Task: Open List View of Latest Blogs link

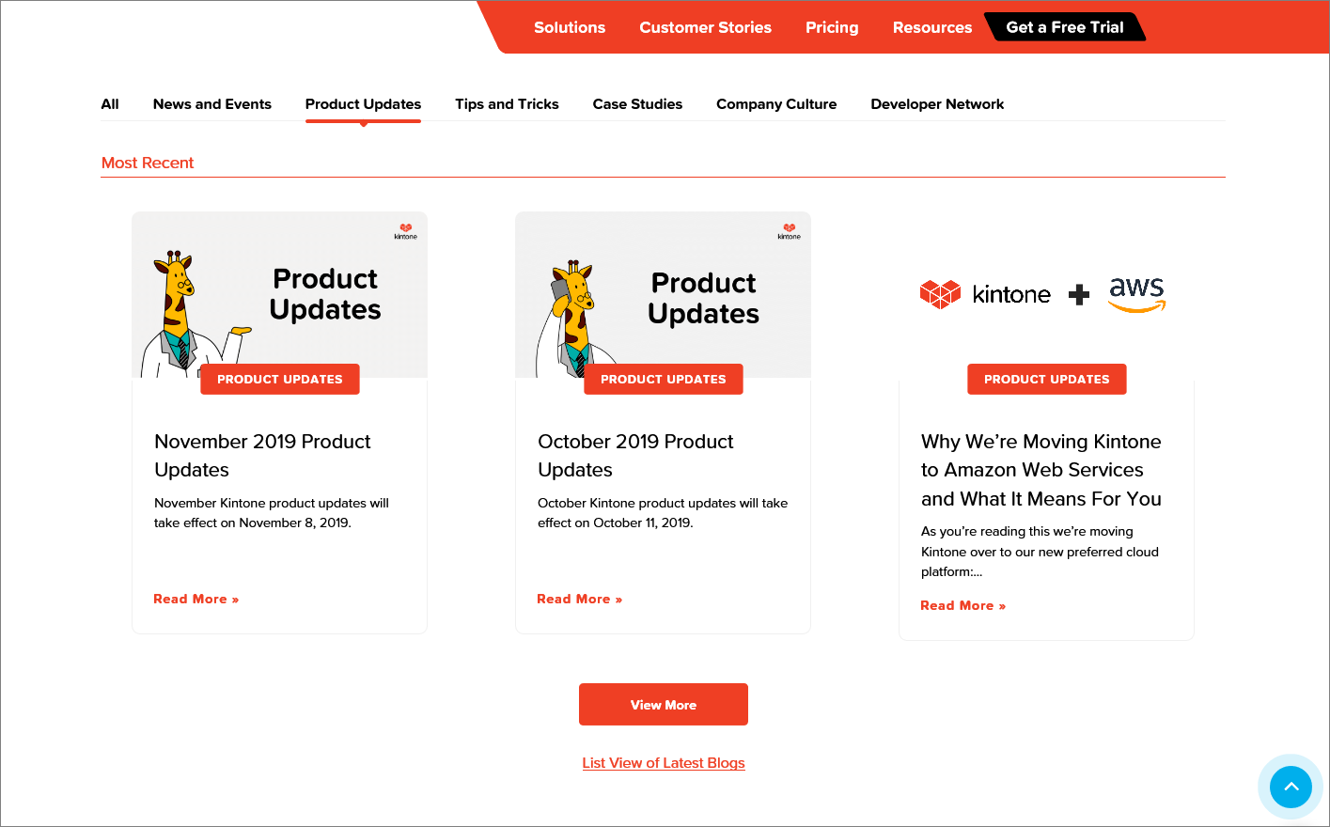Action: 663,763
